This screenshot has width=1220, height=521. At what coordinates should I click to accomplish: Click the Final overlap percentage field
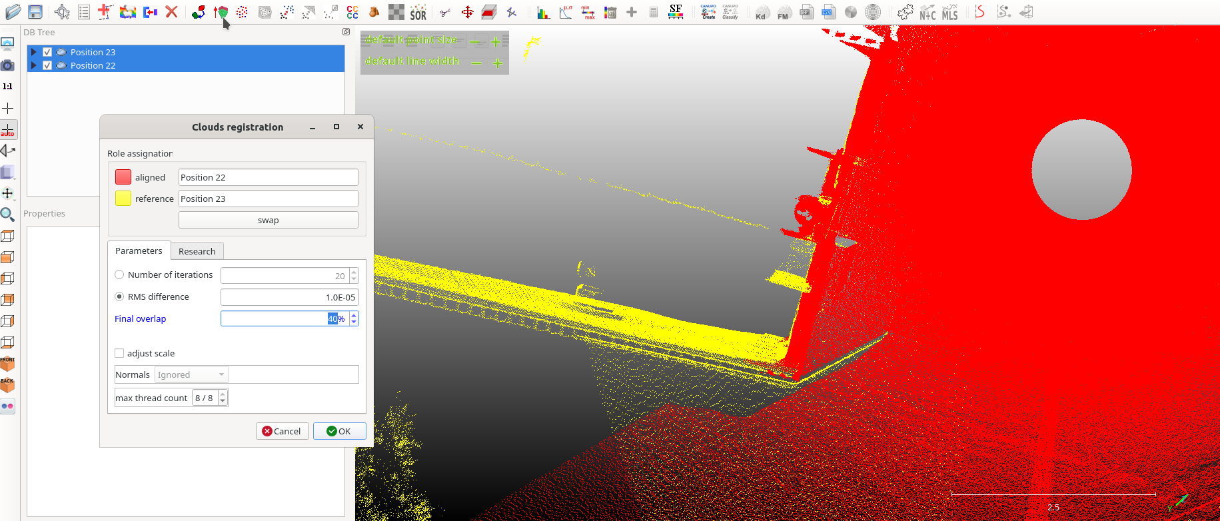click(x=285, y=318)
